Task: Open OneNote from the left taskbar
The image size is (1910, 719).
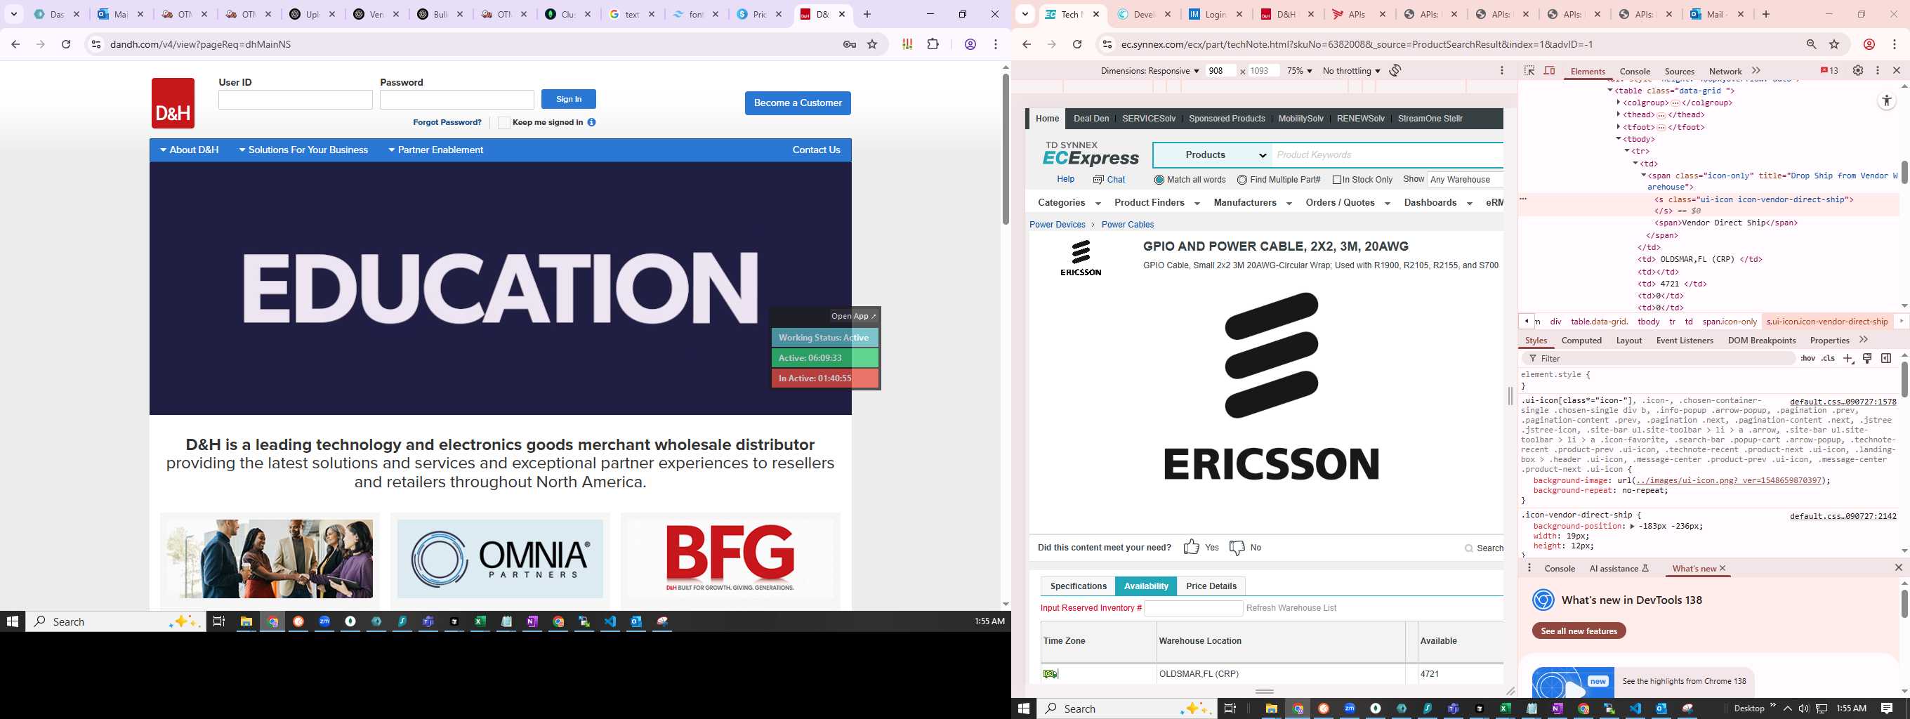Action: [532, 622]
